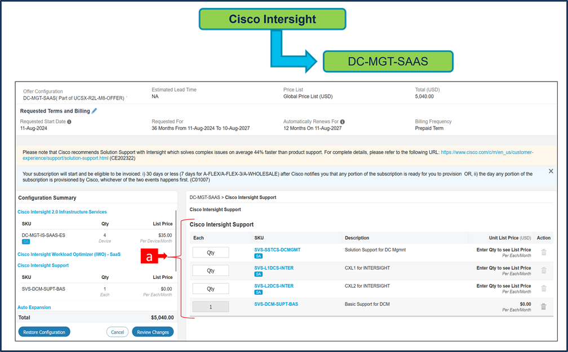Select the DC-MGT-IS-SAAS-ES summary row

(96, 238)
